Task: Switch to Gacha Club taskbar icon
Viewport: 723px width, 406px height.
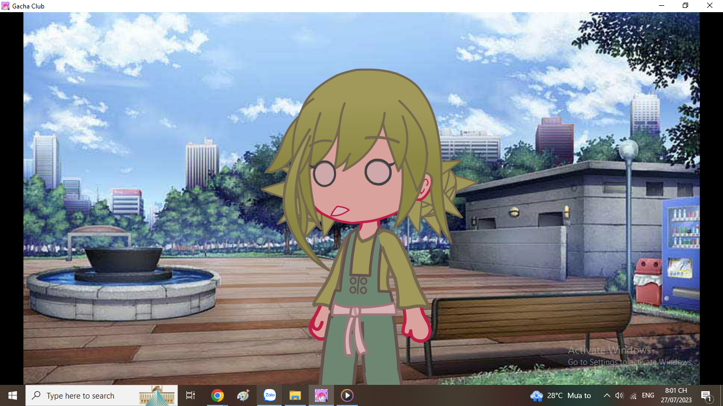Action: (321, 395)
